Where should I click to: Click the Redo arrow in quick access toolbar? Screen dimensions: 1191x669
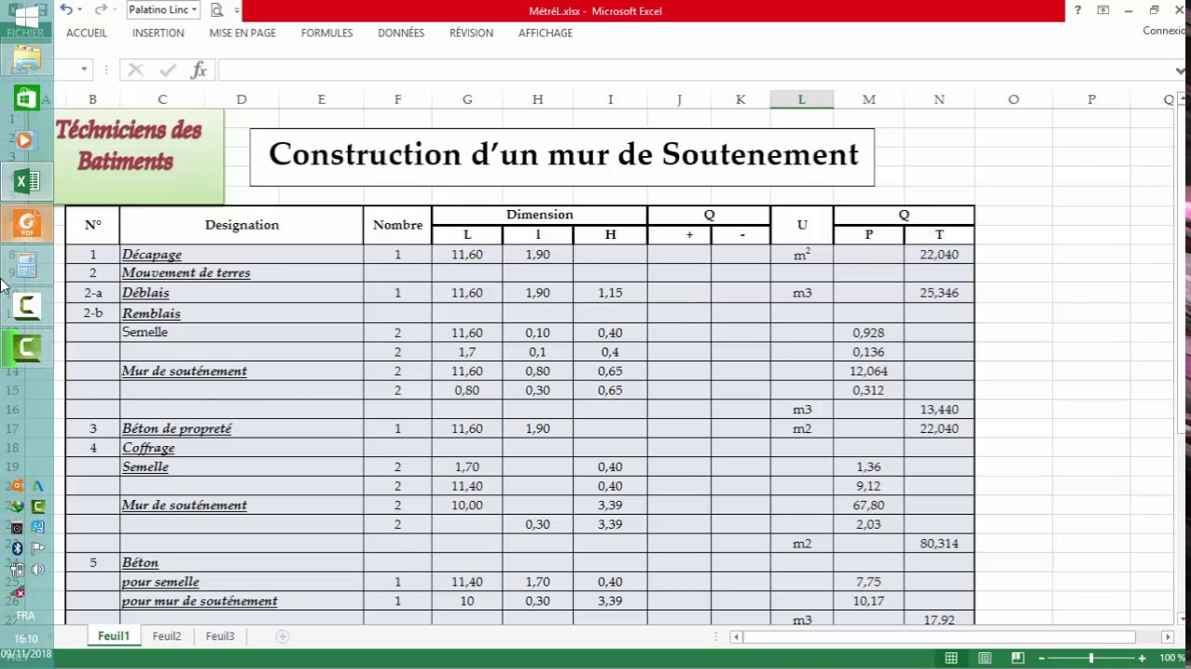(x=100, y=10)
